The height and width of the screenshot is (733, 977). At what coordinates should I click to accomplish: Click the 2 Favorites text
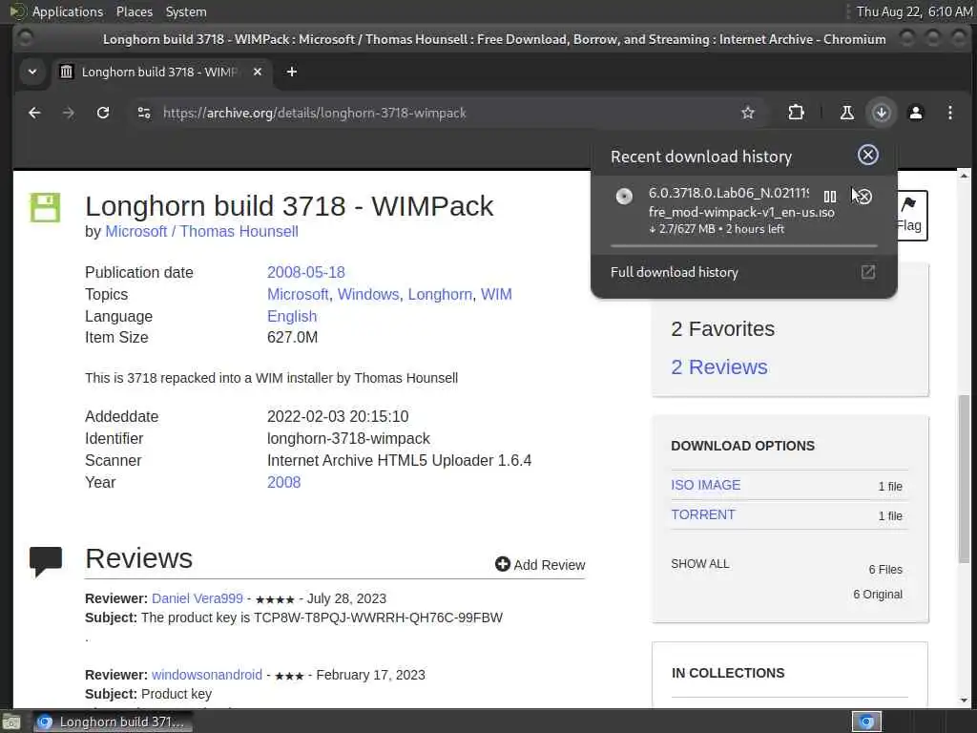[723, 328]
